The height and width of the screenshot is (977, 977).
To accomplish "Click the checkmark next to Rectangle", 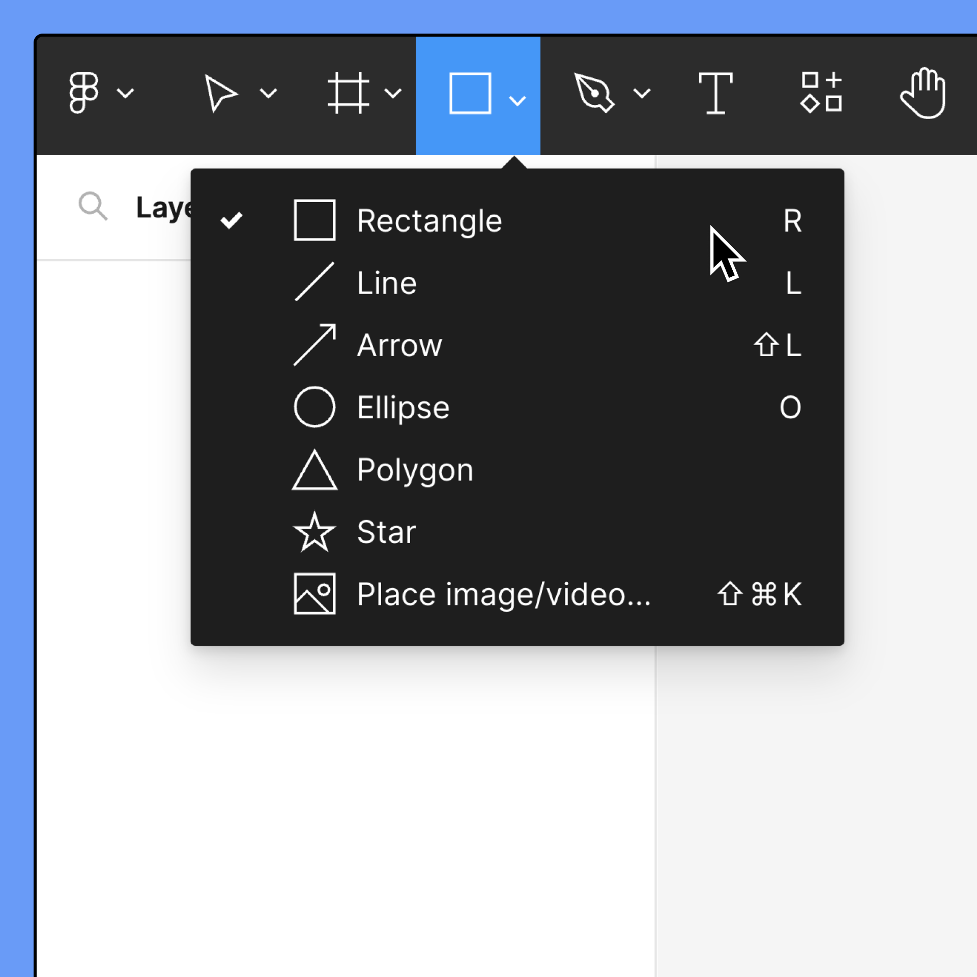I will [x=232, y=220].
